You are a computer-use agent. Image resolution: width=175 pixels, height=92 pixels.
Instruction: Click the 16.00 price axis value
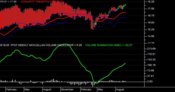click(x=151, y=23)
